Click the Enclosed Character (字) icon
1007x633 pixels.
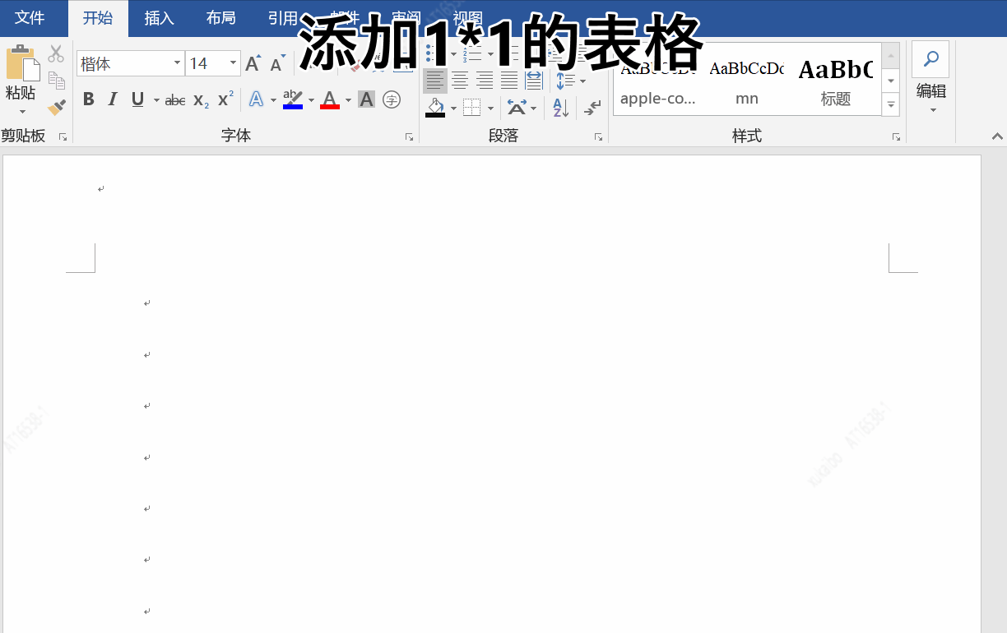(392, 99)
